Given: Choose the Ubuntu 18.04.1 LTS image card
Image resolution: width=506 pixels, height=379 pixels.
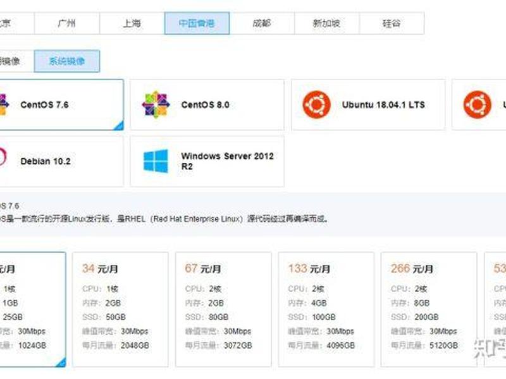Looking at the screenshot, I should pyautogui.click(x=369, y=105).
